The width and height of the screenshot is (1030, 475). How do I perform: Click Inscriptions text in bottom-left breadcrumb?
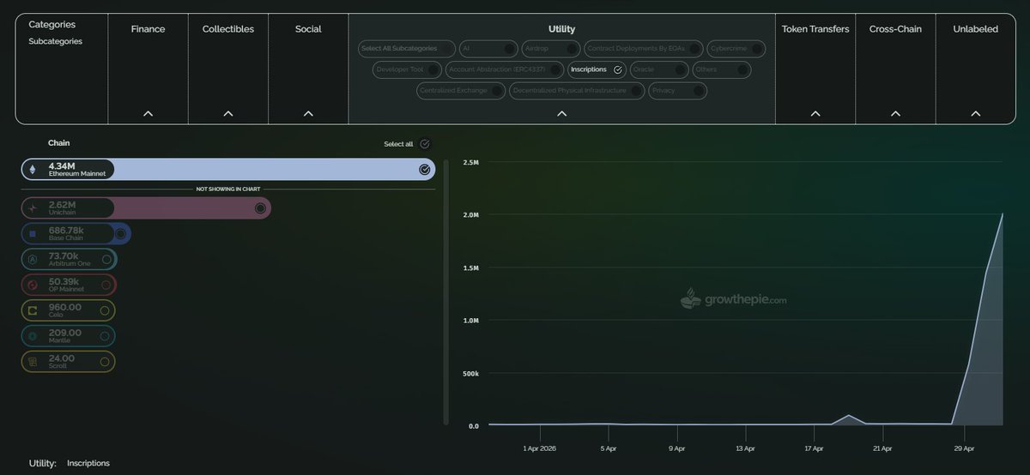(88, 463)
